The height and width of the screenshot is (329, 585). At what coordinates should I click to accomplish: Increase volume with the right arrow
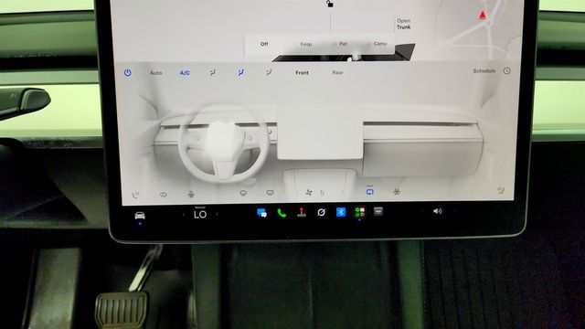(455, 211)
